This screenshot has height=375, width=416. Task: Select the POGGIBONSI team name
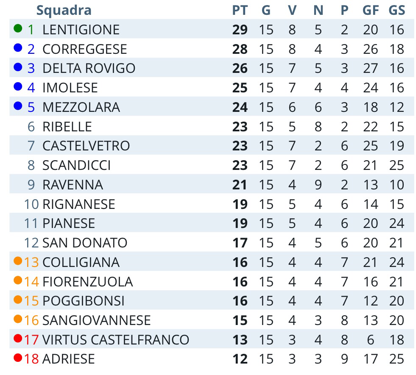83,301
